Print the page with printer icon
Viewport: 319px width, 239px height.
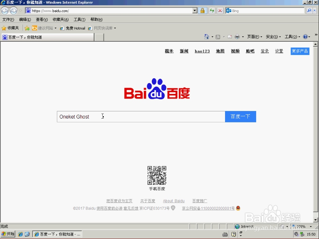(x=237, y=37)
